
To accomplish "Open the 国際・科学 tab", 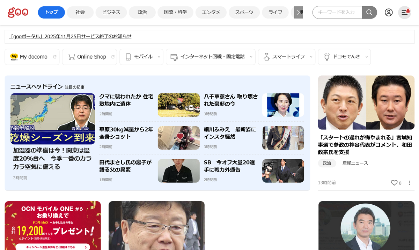I will [x=175, y=12].
